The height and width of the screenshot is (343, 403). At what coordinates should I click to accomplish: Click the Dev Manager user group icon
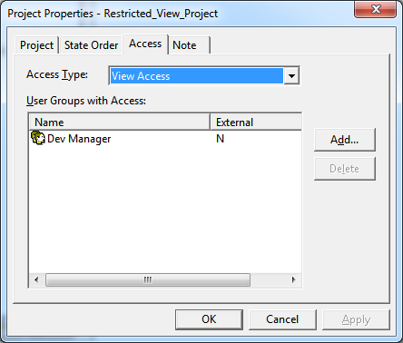pyautogui.click(x=38, y=138)
